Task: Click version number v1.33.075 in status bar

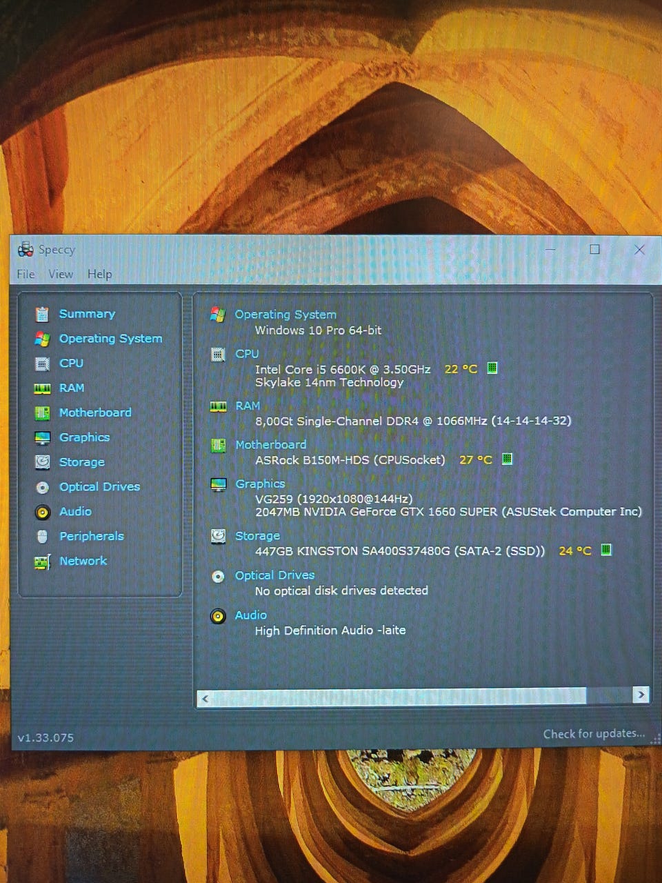Action: [x=46, y=737]
